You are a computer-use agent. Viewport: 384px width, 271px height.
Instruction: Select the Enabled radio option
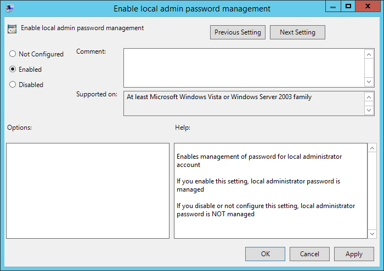coord(13,70)
